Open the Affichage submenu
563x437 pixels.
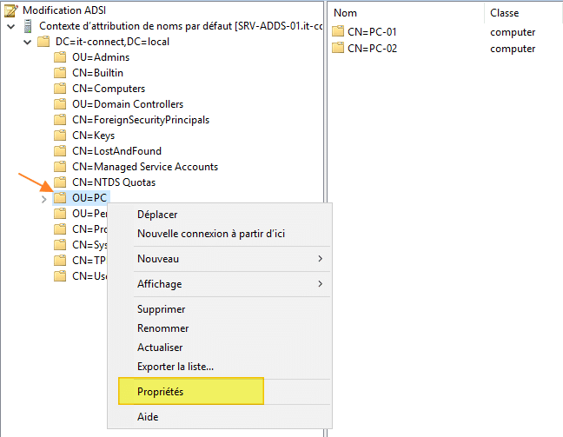point(230,284)
